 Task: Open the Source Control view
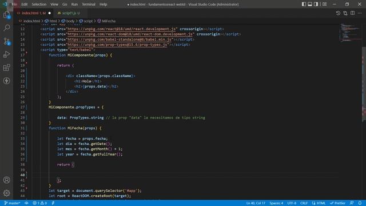6,41
